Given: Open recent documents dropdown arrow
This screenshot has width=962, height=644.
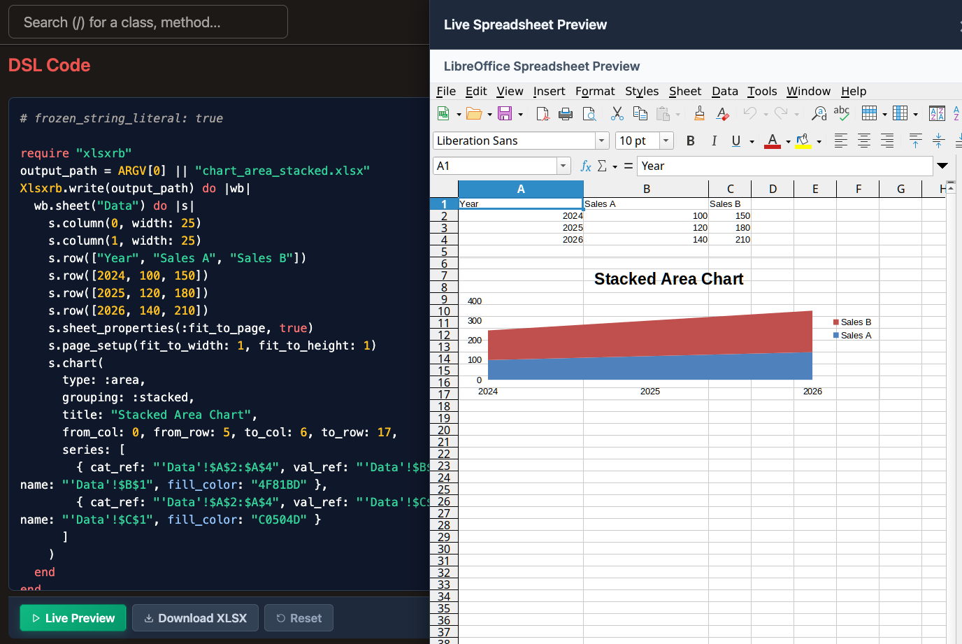Looking at the screenshot, I should pyautogui.click(x=489, y=114).
